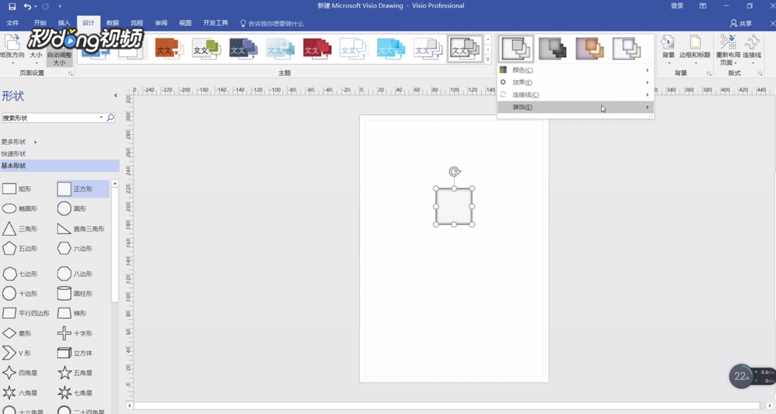The width and height of the screenshot is (776, 414).
Task: Click Re-layout Page (重新布局页面) icon
Action: tap(728, 49)
